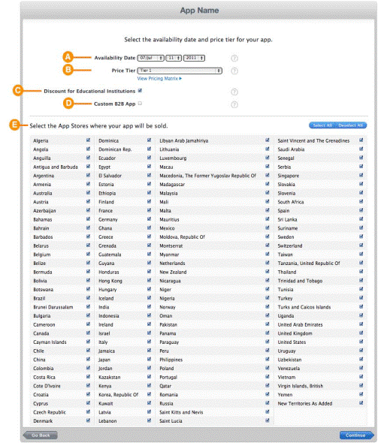Viewport: 378px width, 443px height.
Task: Click the Antigua and Barbuda name
Action: [x=56, y=167]
